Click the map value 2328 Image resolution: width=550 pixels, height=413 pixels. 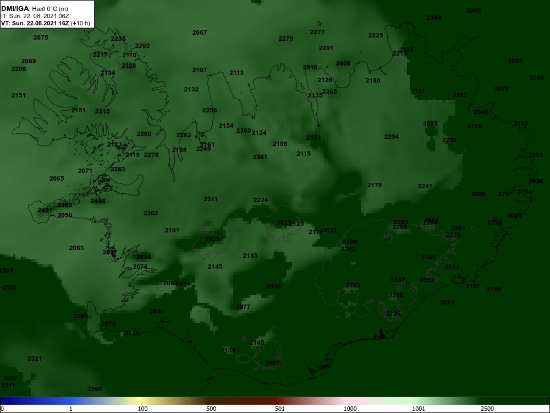point(129,66)
